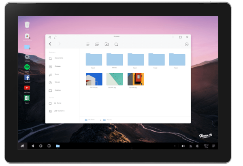Screen dimensions: 243x166
Task: Tap the taskbar recent apps square
Action: tap(49, 146)
